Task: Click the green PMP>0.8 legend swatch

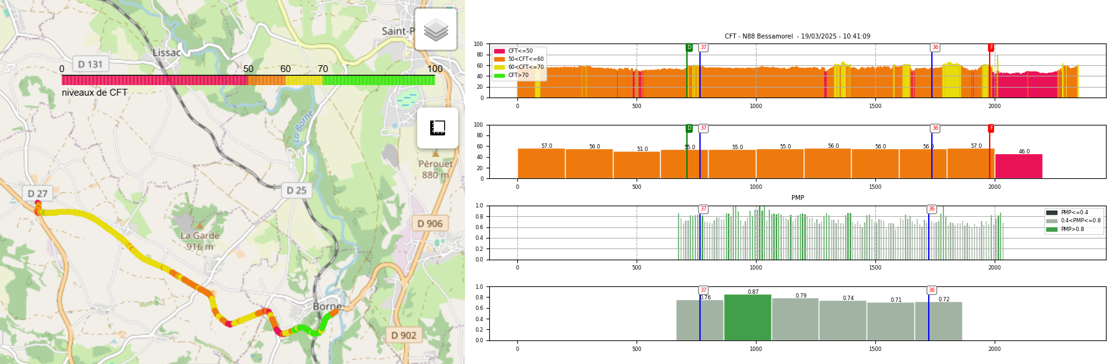Action: click(1051, 229)
